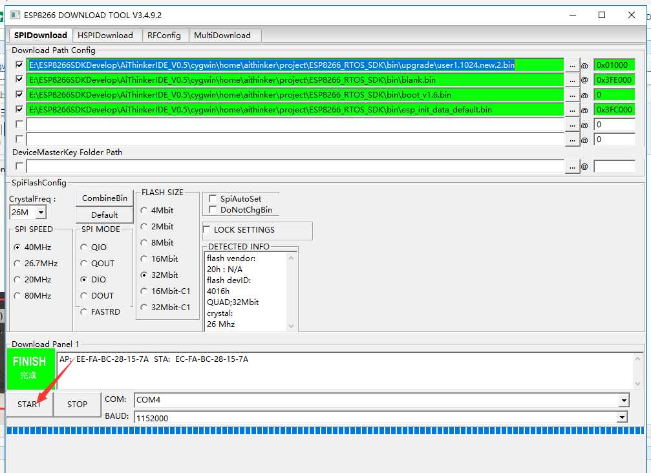Enable the DoNotChgBin checkbox
Image resolution: width=651 pixels, height=473 pixels.
[212, 209]
